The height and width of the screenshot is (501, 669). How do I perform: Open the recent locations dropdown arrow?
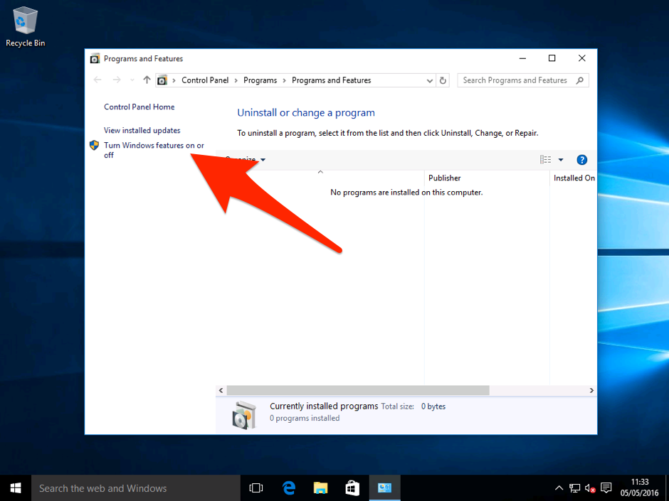(132, 80)
